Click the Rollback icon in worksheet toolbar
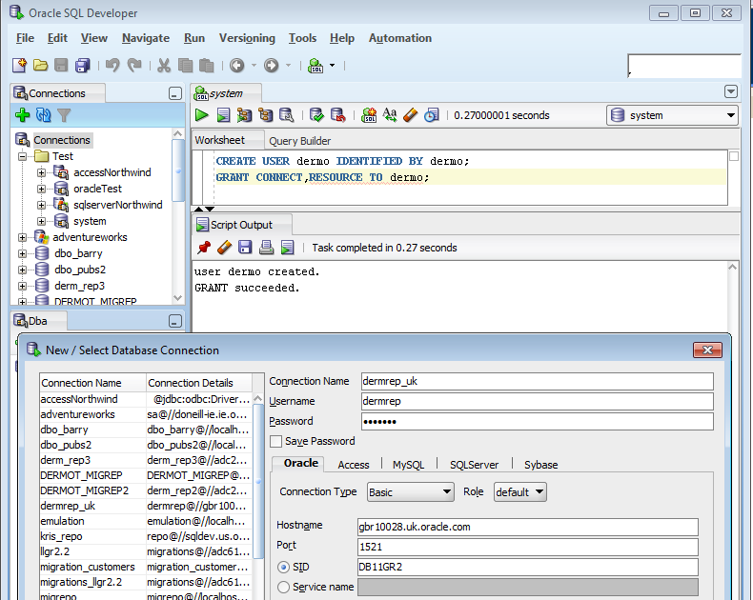 338,115
